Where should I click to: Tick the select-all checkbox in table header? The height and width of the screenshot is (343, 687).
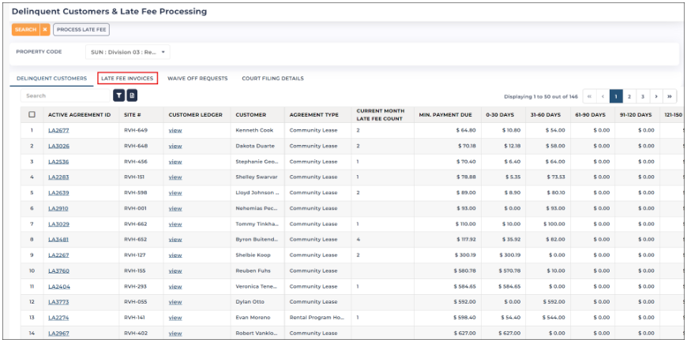[x=32, y=114]
